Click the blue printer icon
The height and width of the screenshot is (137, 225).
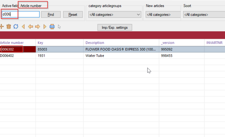(x=52, y=27)
